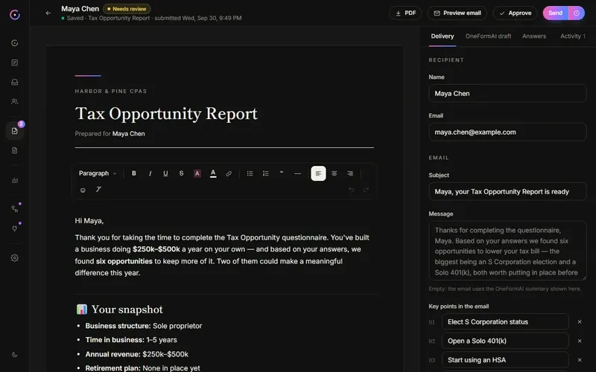Edit key point Open a Solo 401(k)
This screenshot has width=596, height=372.
[505, 341]
